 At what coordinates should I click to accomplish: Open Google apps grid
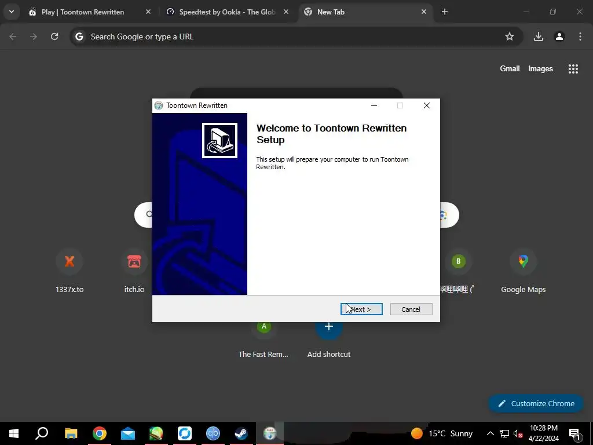tap(573, 68)
